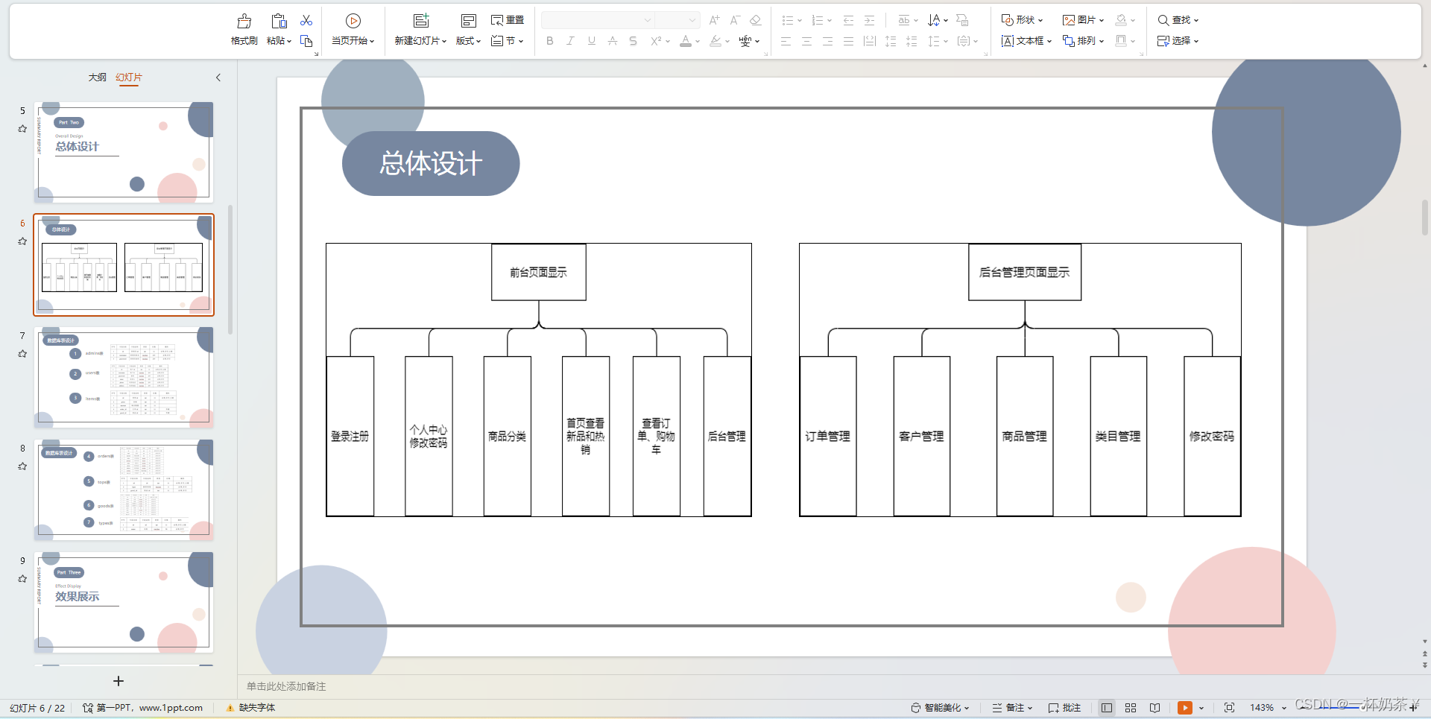The width and height of the screenshot is (1431, 719).
Task: Click the bullet list icon
Action: (x=788, y=20)
